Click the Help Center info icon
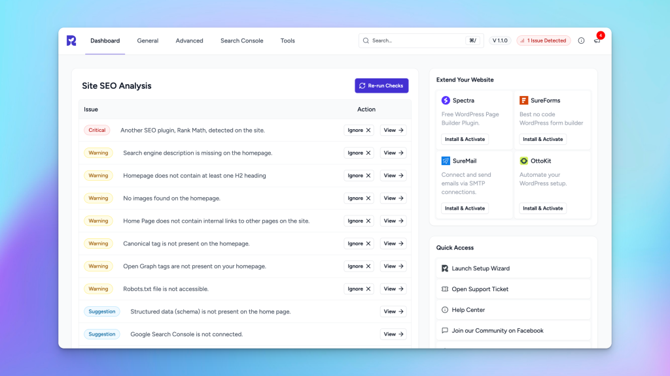This screenshot has height=376, width=670. click(x=445, y=310)
